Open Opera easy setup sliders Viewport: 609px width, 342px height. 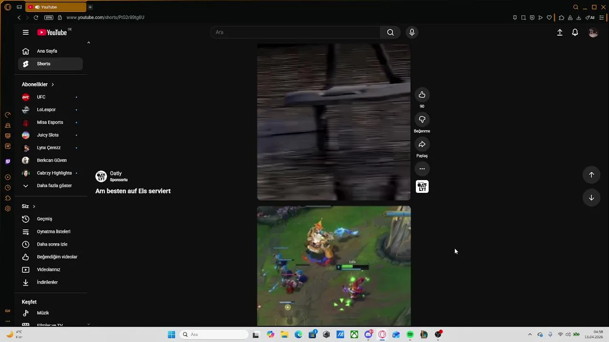pos(601,18)
